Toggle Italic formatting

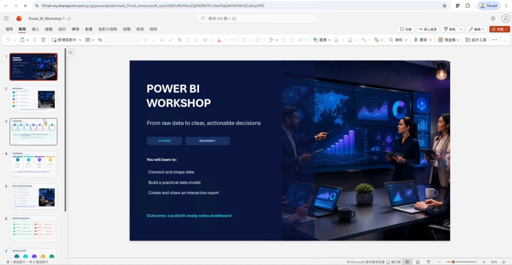coord(188,40)
